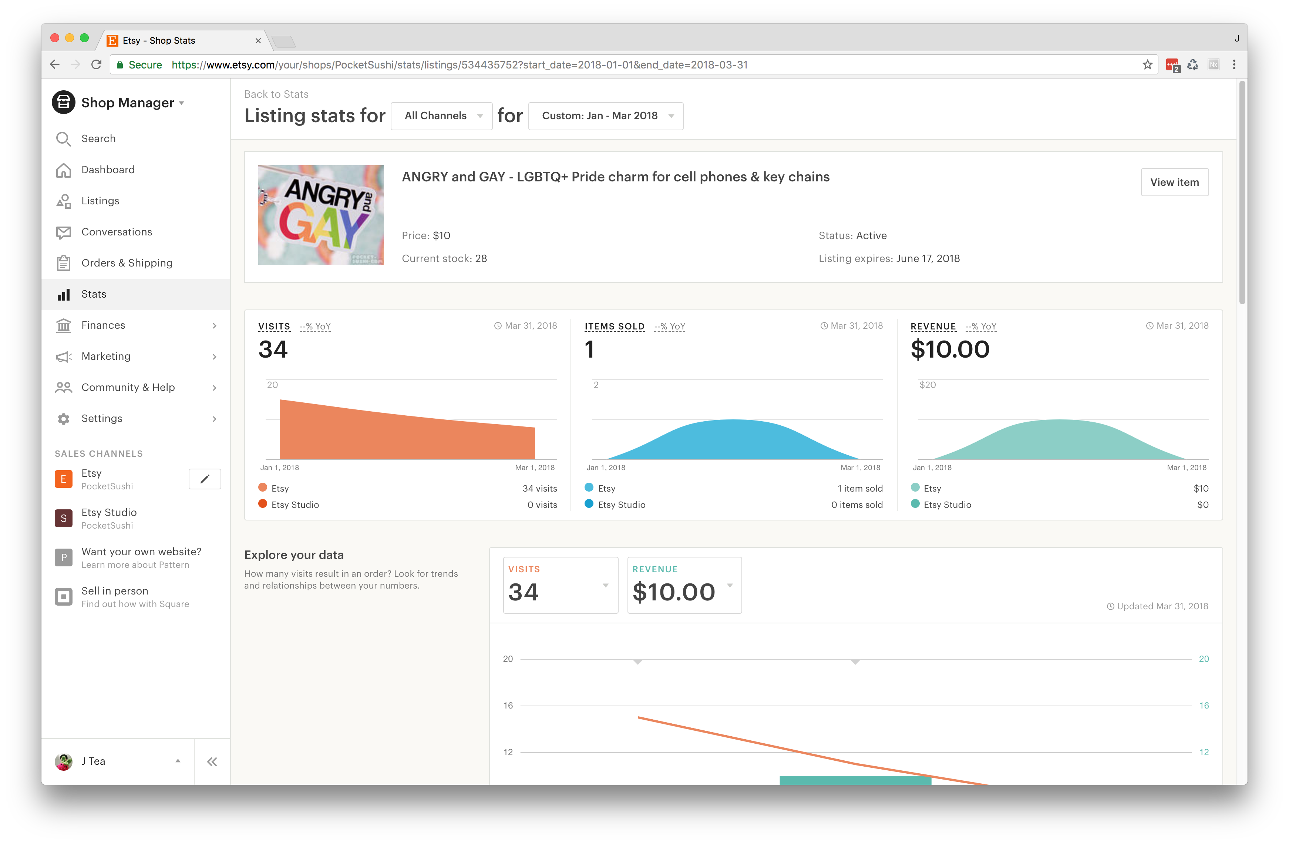This screenshot has width=1289, height=844.
Task: Open the Visits metric dropdown in Explore data
Action: [561, 585]
